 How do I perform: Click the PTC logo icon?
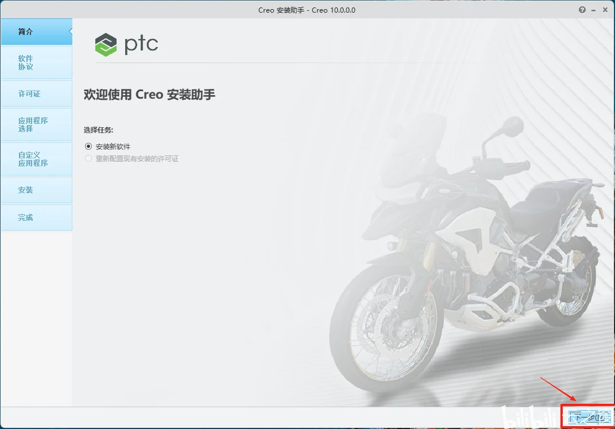tap(126, 44)
